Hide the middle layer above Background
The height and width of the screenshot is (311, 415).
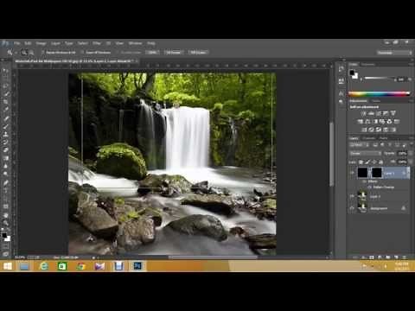click(352, 196)
